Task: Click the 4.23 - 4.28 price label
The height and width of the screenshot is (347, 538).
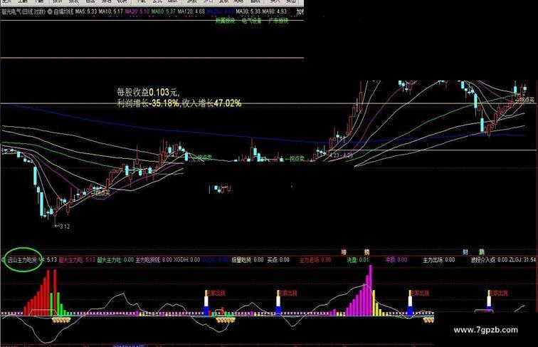Action: [x=341, y=155]
